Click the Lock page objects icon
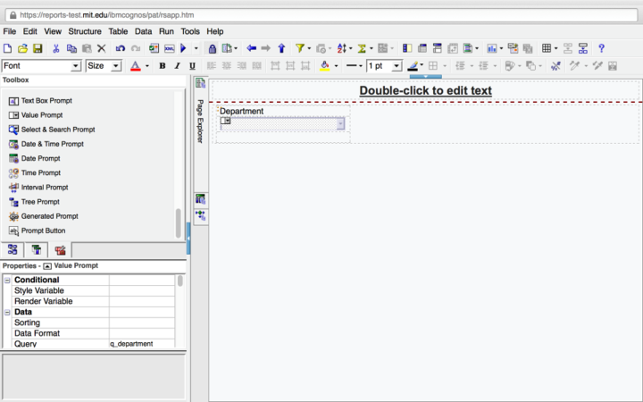This screenshot has width=643, height=402. pos(212,48)
